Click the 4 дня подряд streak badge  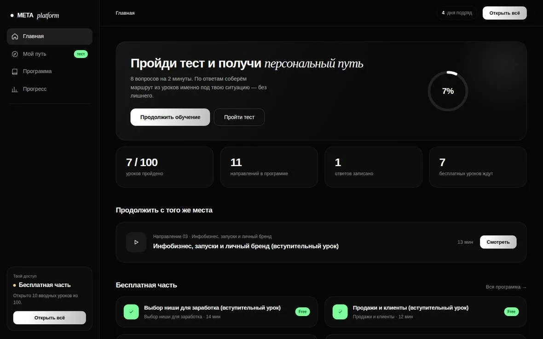point(457,13)
